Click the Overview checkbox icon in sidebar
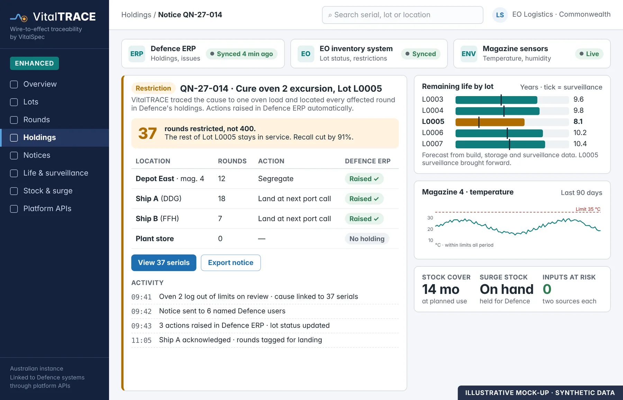623x400 pixels. 14,84
